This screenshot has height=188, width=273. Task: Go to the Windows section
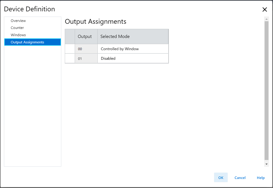click(18, 35)
